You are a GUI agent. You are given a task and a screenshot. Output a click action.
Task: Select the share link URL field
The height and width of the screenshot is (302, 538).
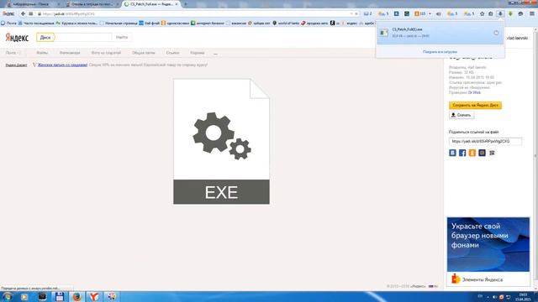click(485, 141)
